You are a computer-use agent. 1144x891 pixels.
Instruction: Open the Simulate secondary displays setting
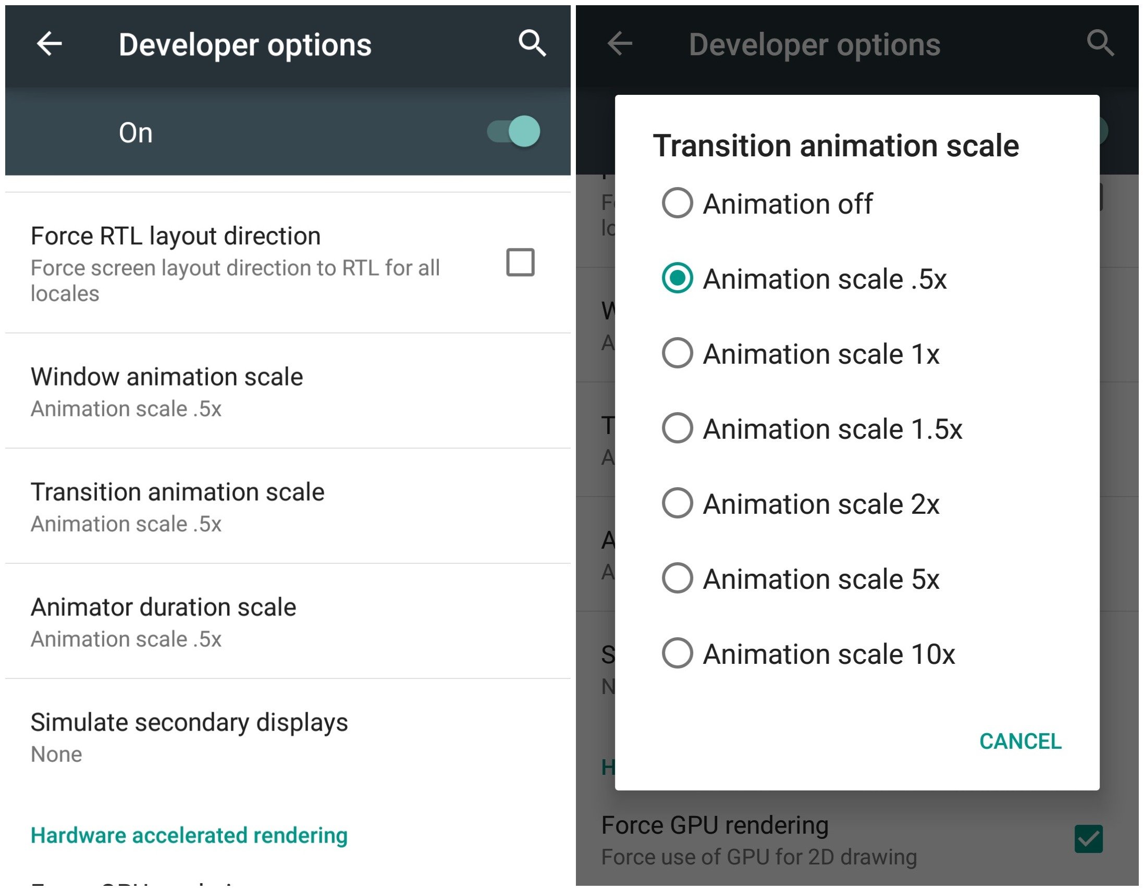point(288,737)
